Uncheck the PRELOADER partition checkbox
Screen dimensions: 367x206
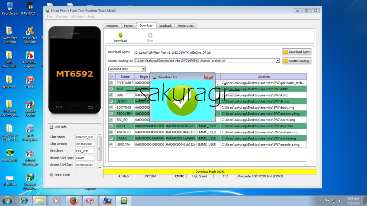point(111,83)
